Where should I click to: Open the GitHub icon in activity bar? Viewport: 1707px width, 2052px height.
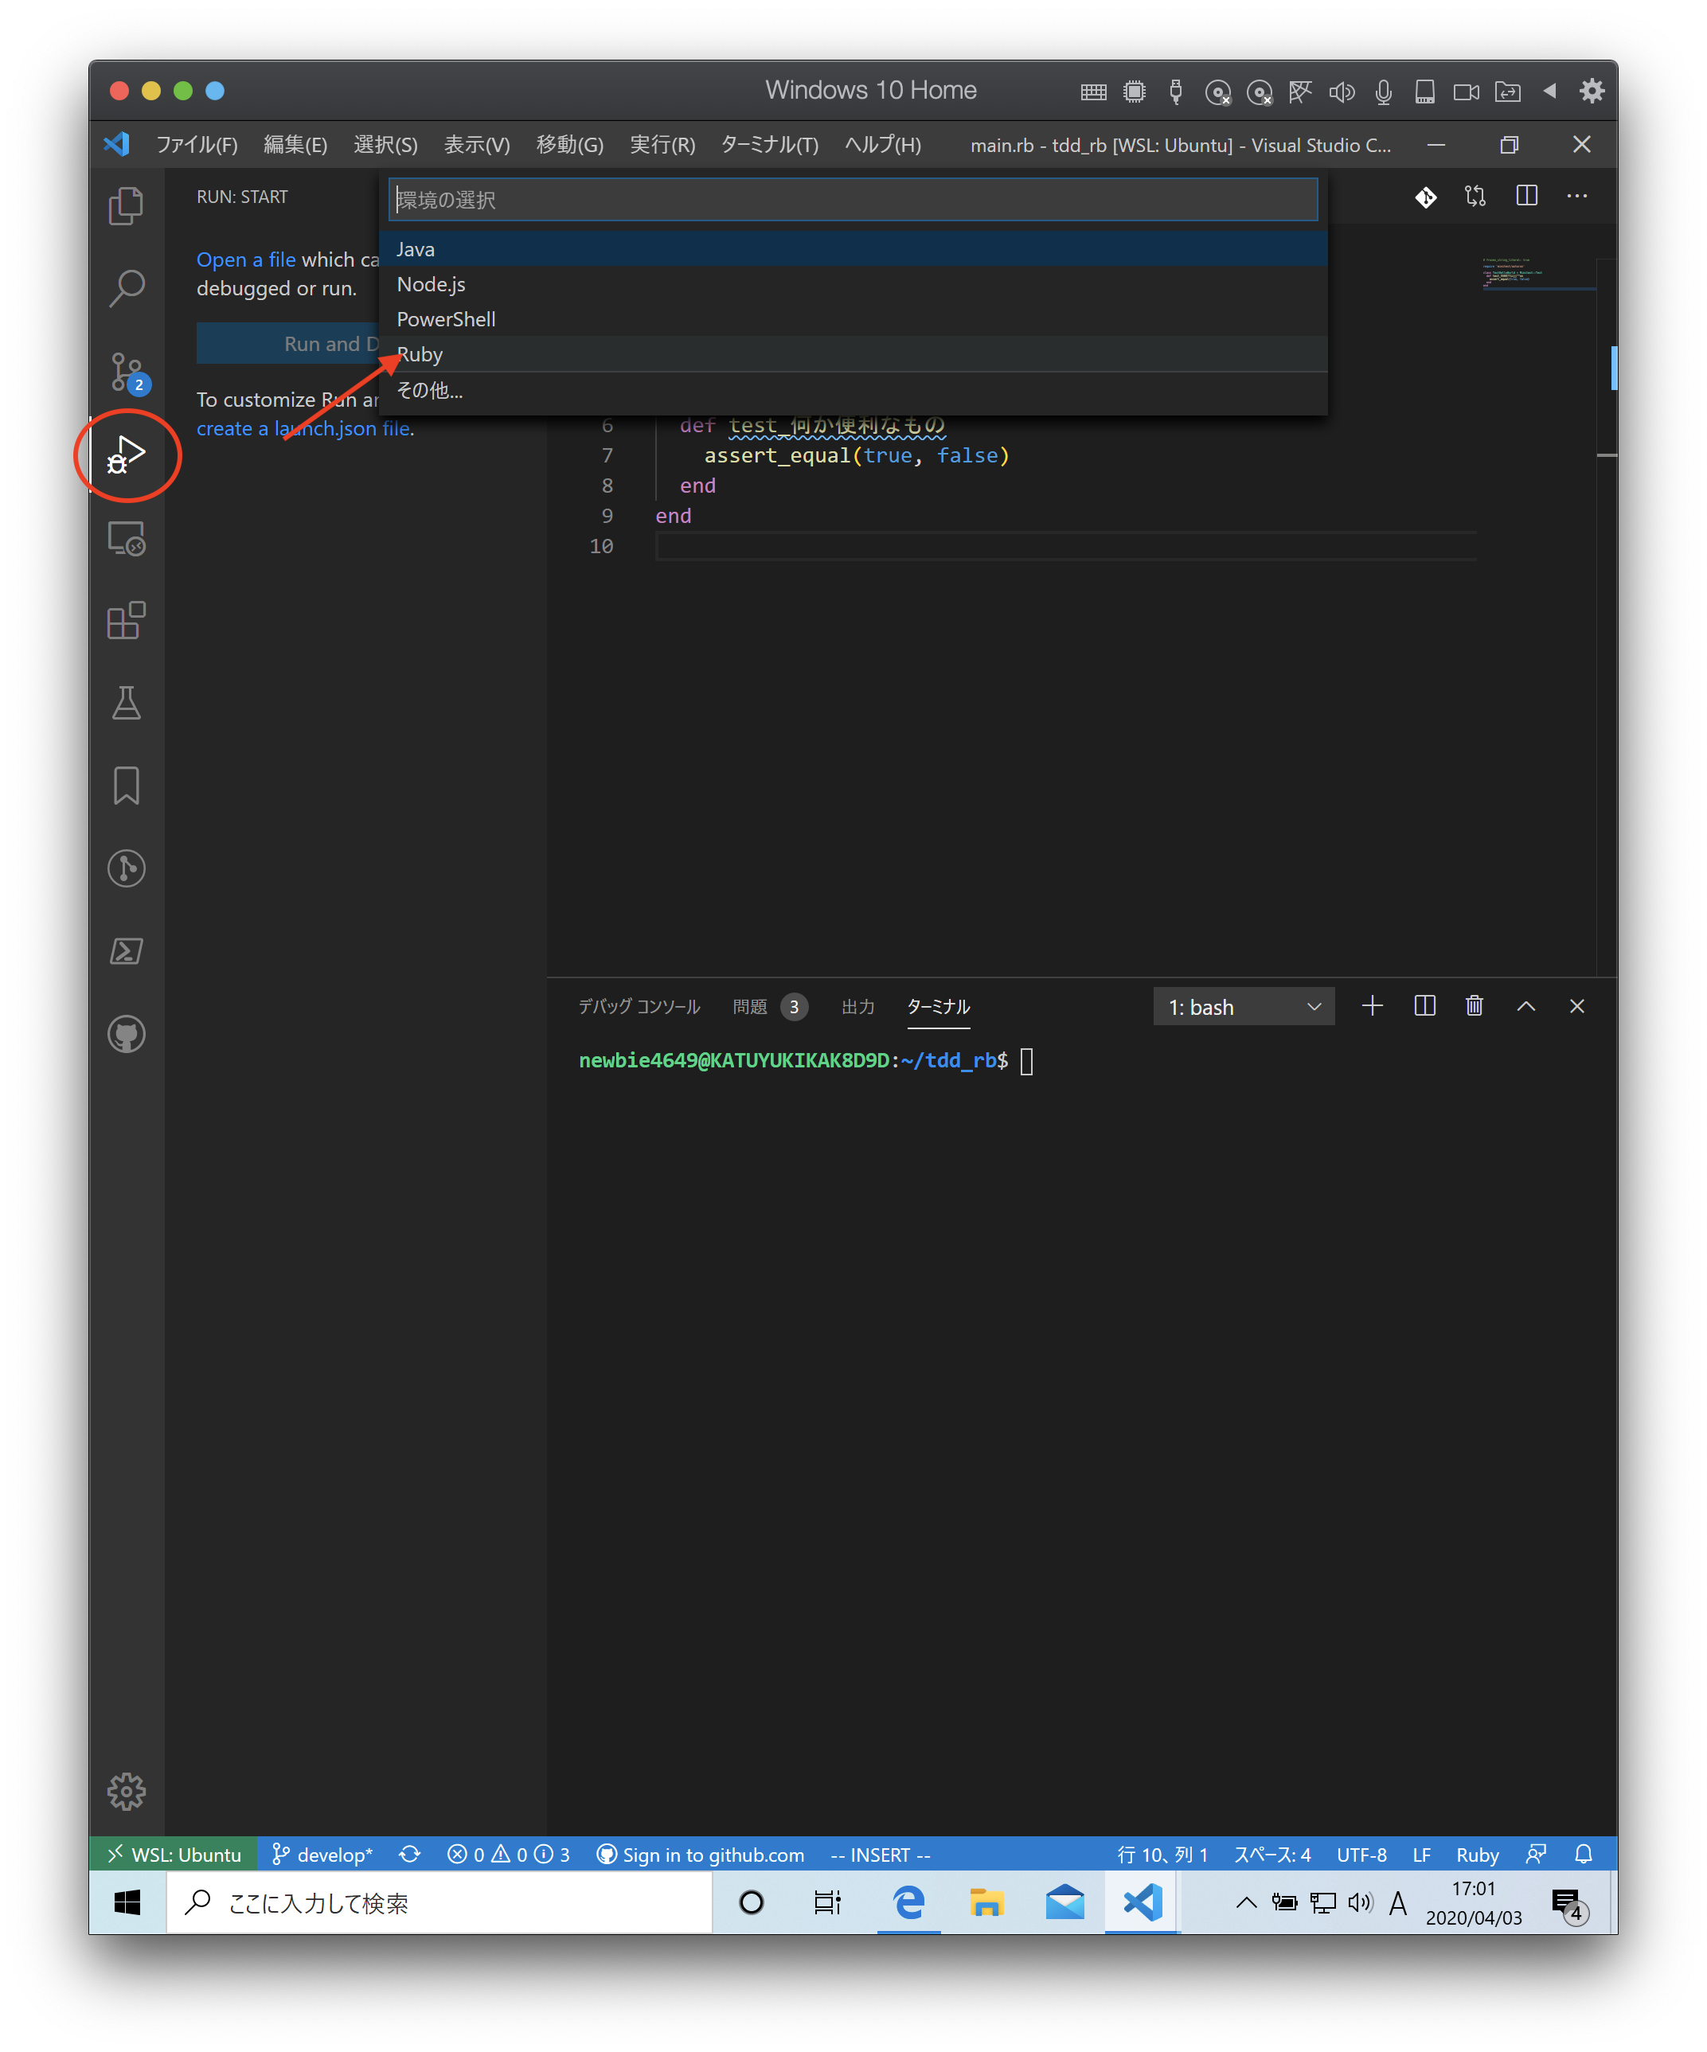(126, 1034)
